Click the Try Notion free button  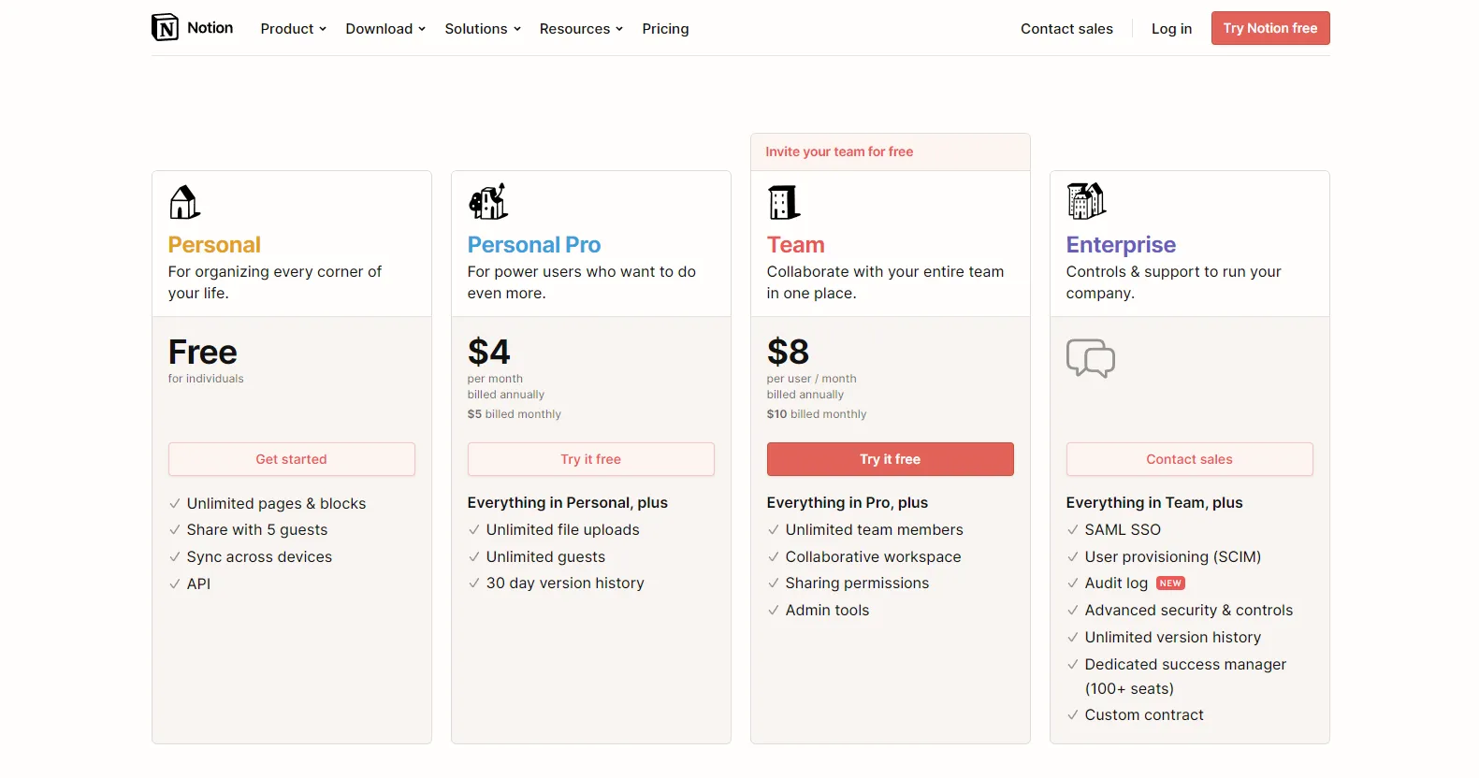click(1270, 28)
